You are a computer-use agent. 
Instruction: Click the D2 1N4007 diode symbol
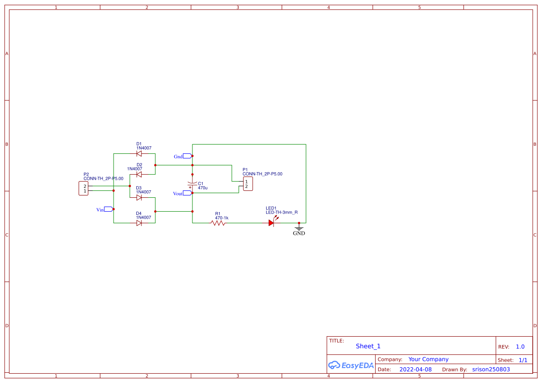[139, 175]
